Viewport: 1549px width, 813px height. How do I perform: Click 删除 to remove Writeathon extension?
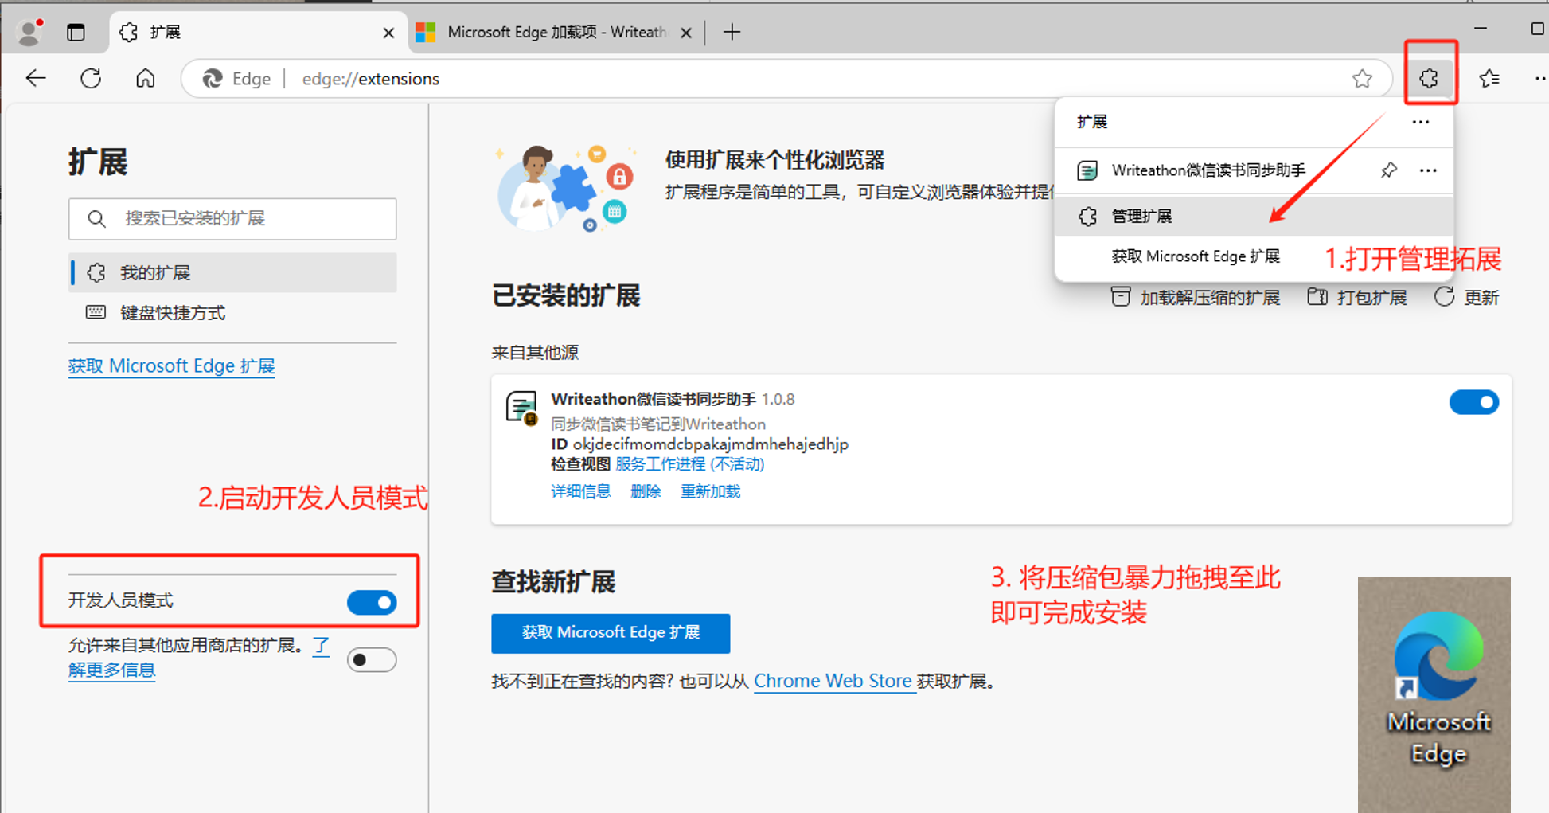(646, 491)
